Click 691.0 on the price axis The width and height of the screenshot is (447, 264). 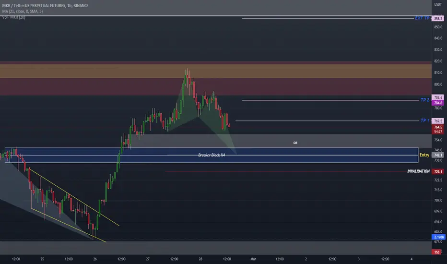(x=438, y=222)
